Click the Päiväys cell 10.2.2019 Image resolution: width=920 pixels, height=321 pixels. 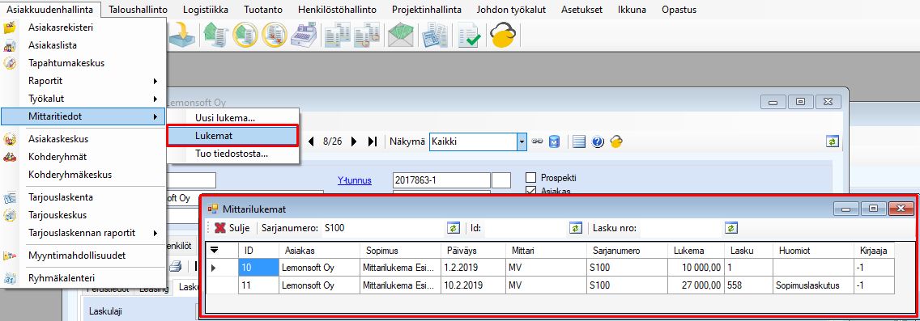click(x=472, y=286)
